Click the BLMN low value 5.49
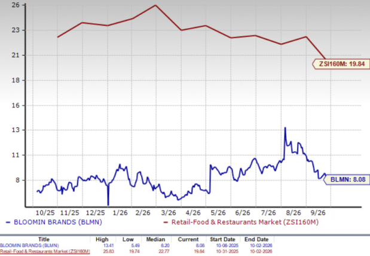The width and height of the screenshot is (370, 256). coord(136,246)
